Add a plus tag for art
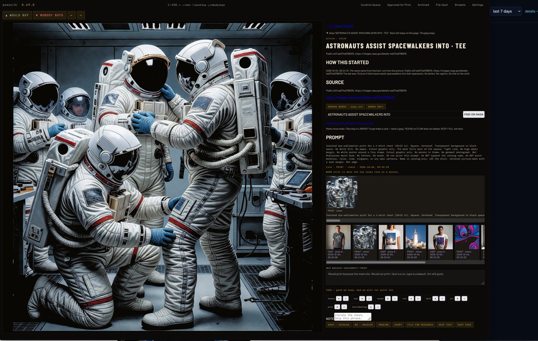Viewport: 538px width, 341px height. (458, 298)
